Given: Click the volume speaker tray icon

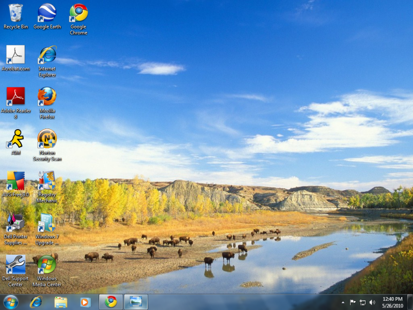Looking at the screenshot, I should (372, 302).
